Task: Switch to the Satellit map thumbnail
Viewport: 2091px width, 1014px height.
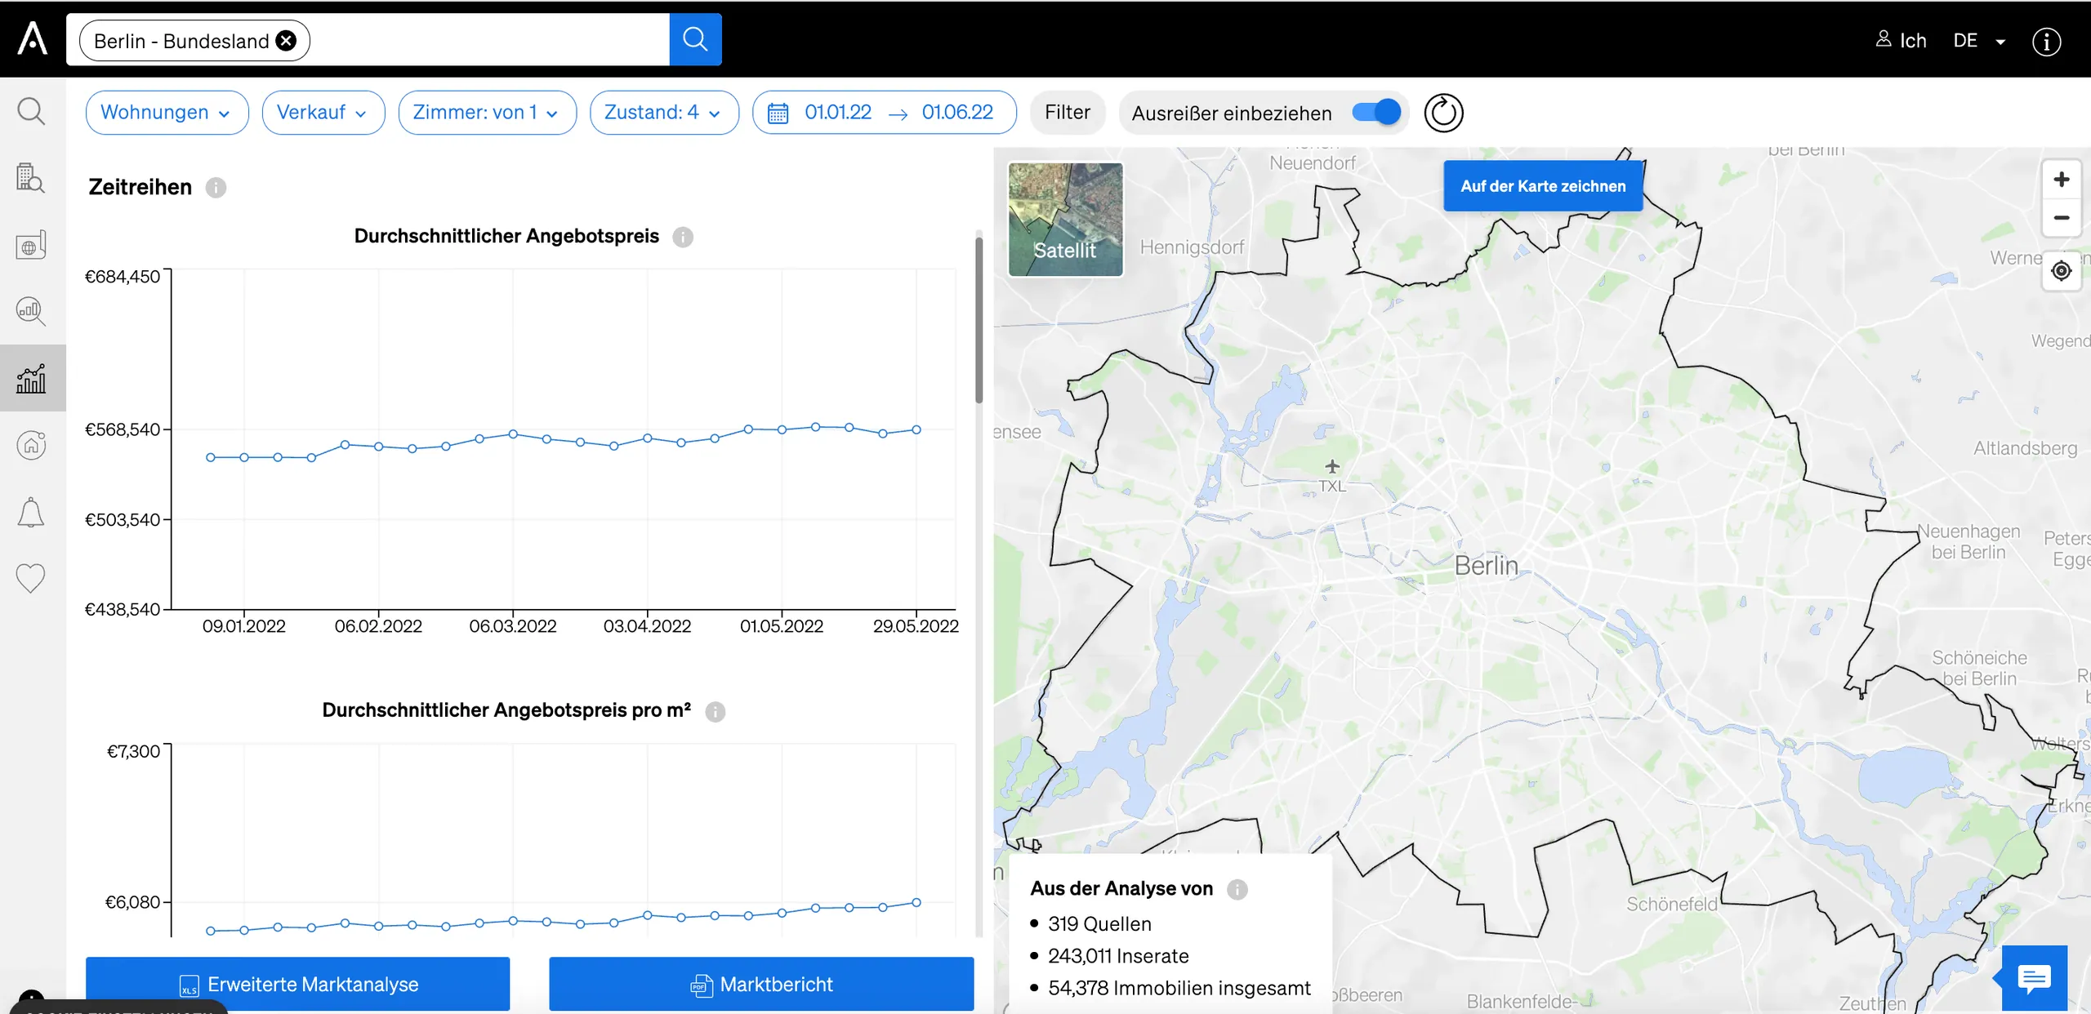Action: tap(1065, 220)
